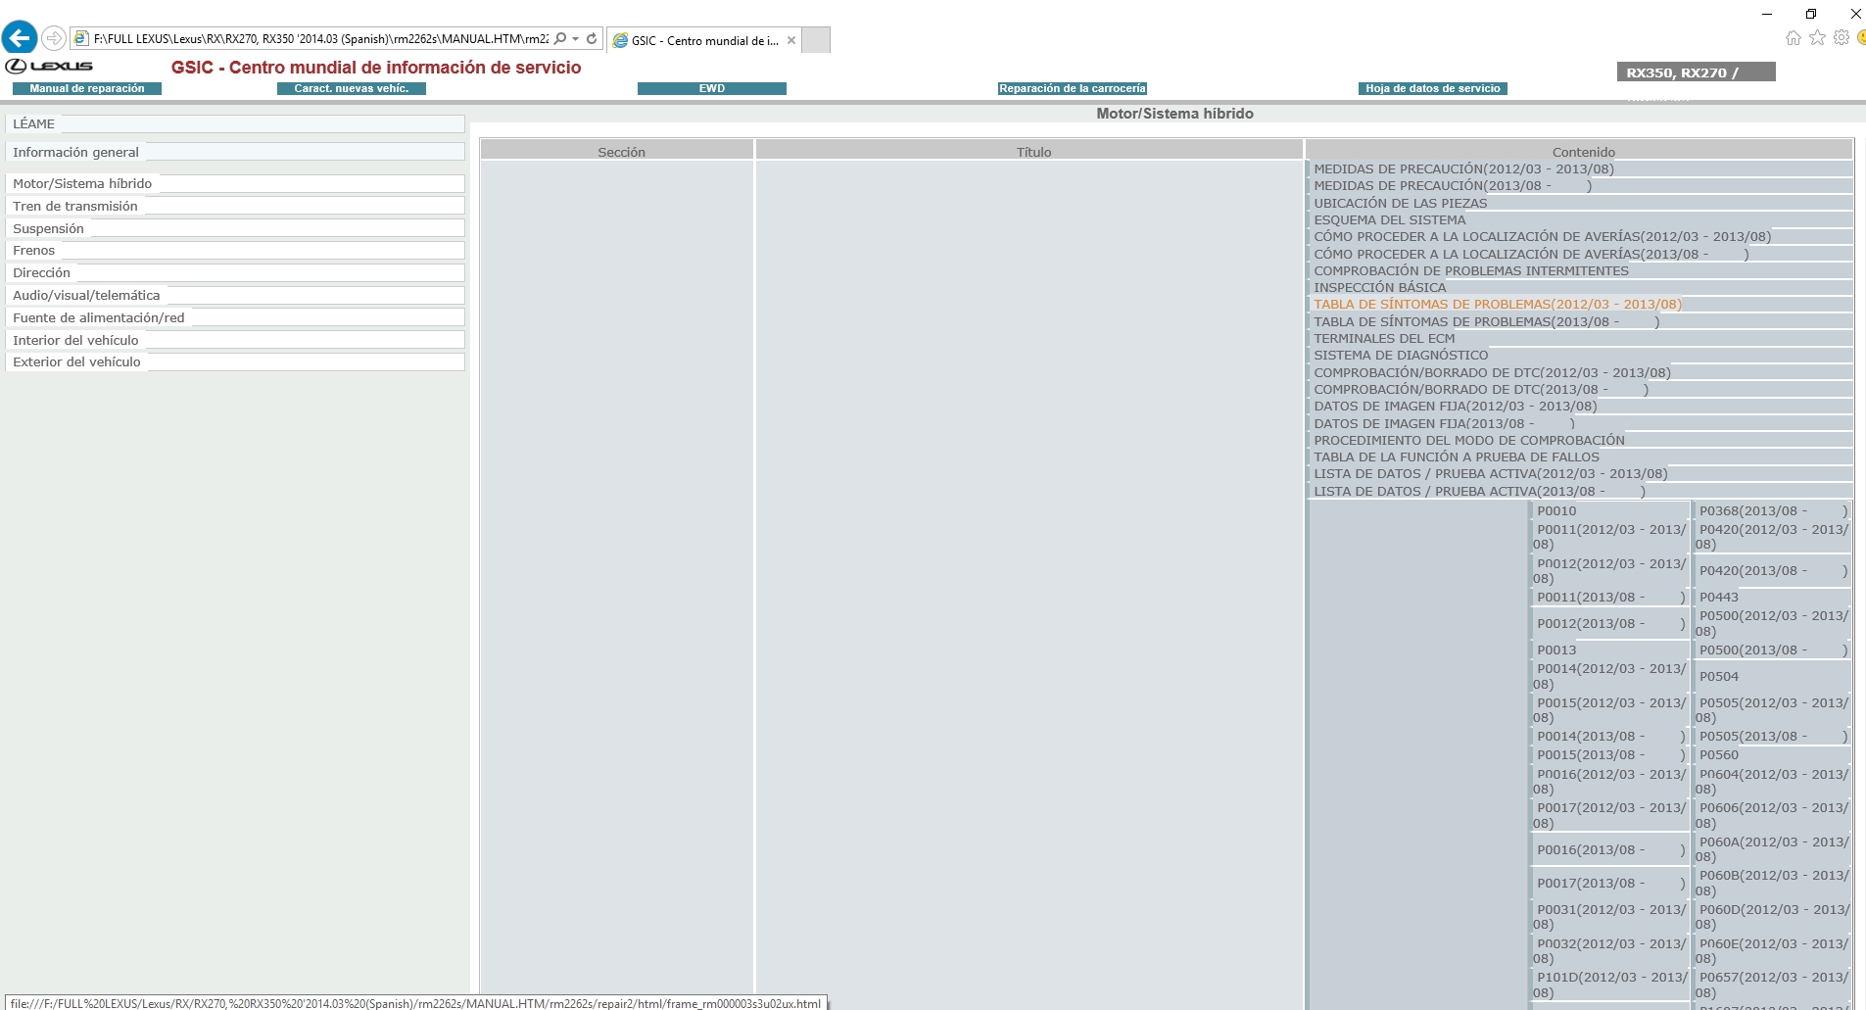Image resolution: width=1866 pixels, height=1010 pixels.
Task: Open the Manual de reparación tab
Action: [87, 88]
